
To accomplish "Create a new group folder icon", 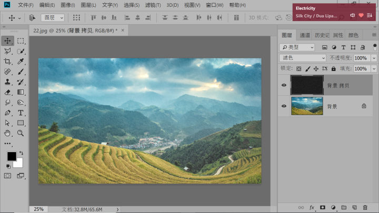I will [344, 208].
